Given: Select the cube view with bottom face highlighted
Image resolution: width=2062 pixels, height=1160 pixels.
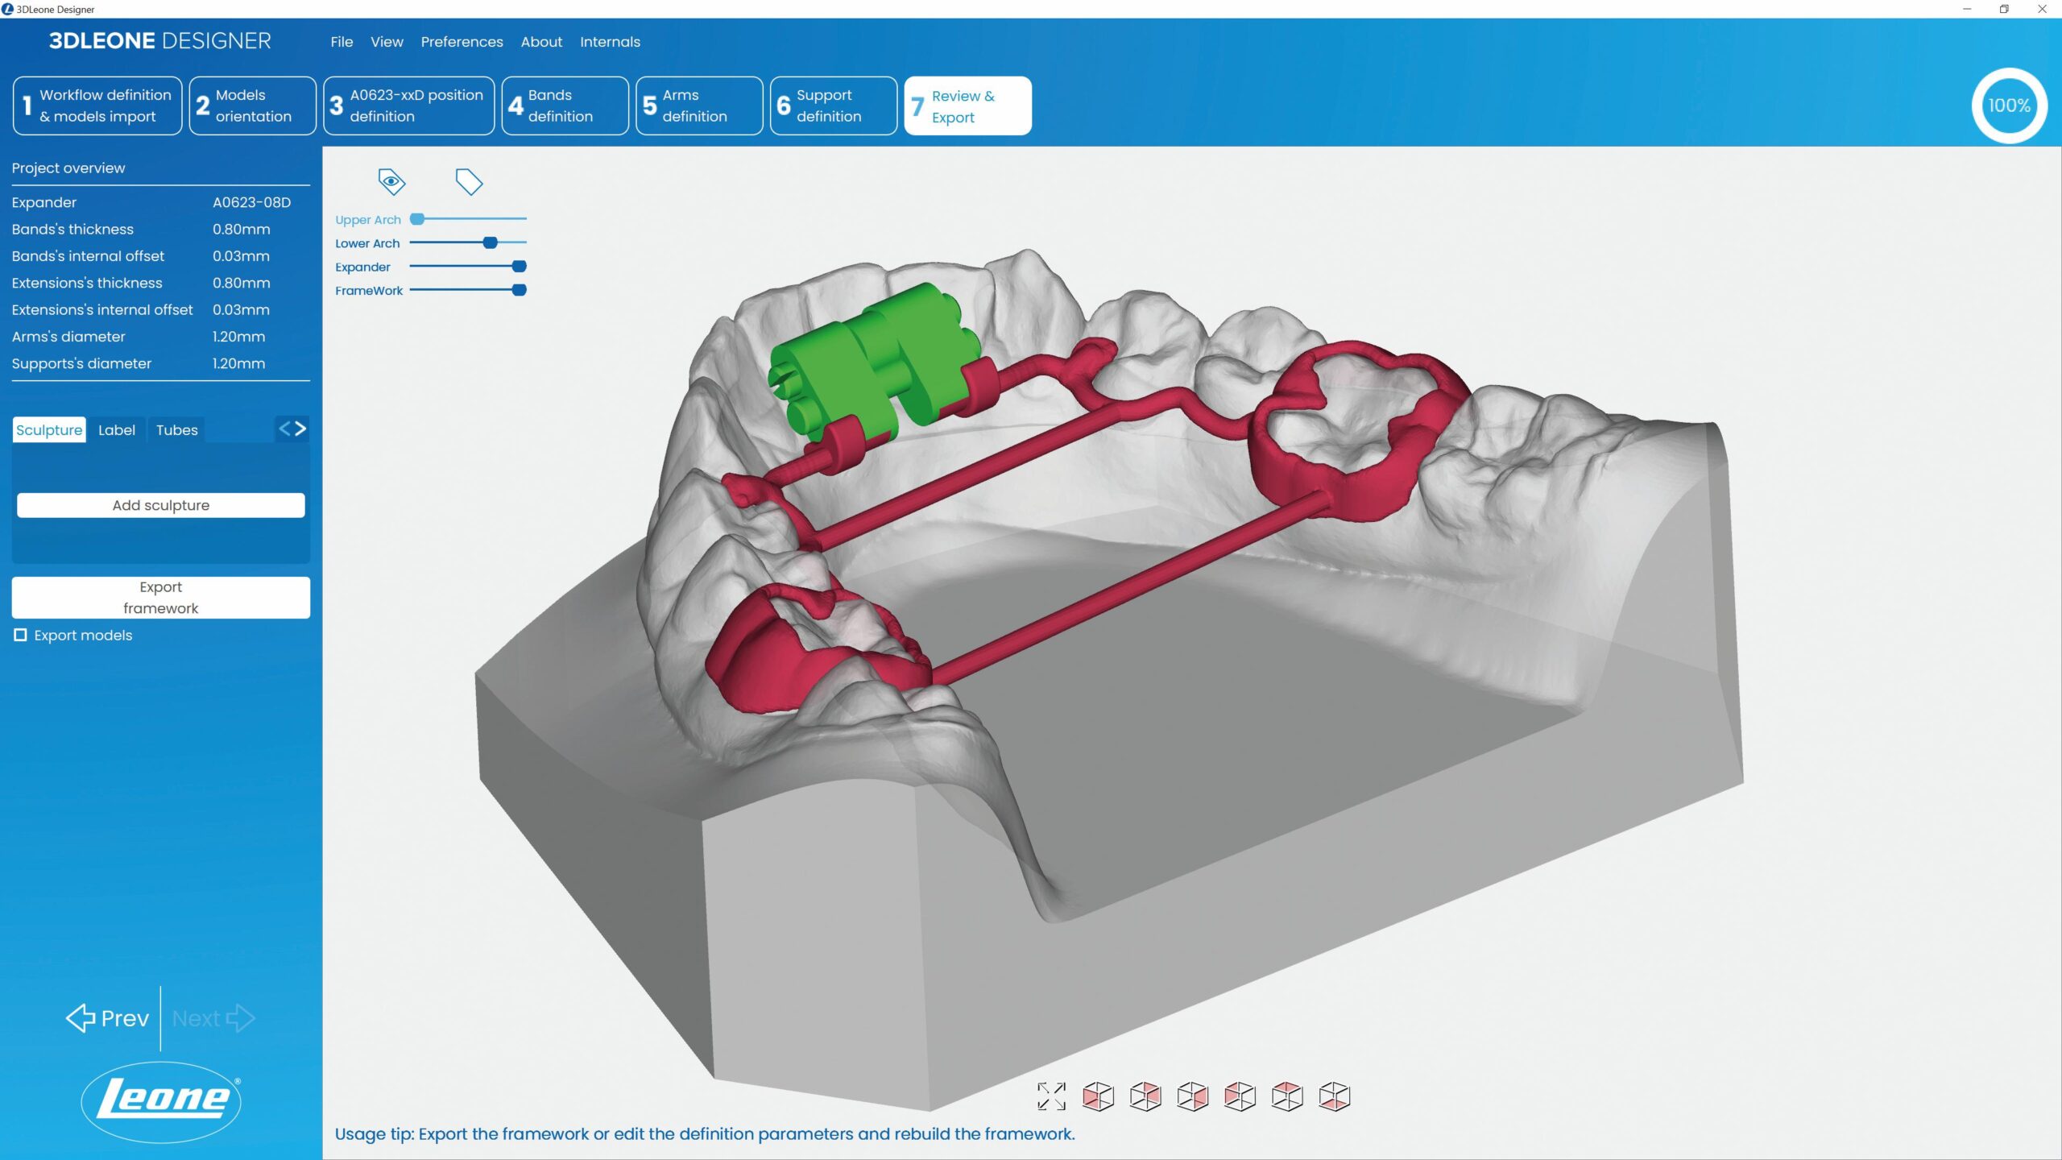Looking at the screenshot, I should coord(1335,1096).
